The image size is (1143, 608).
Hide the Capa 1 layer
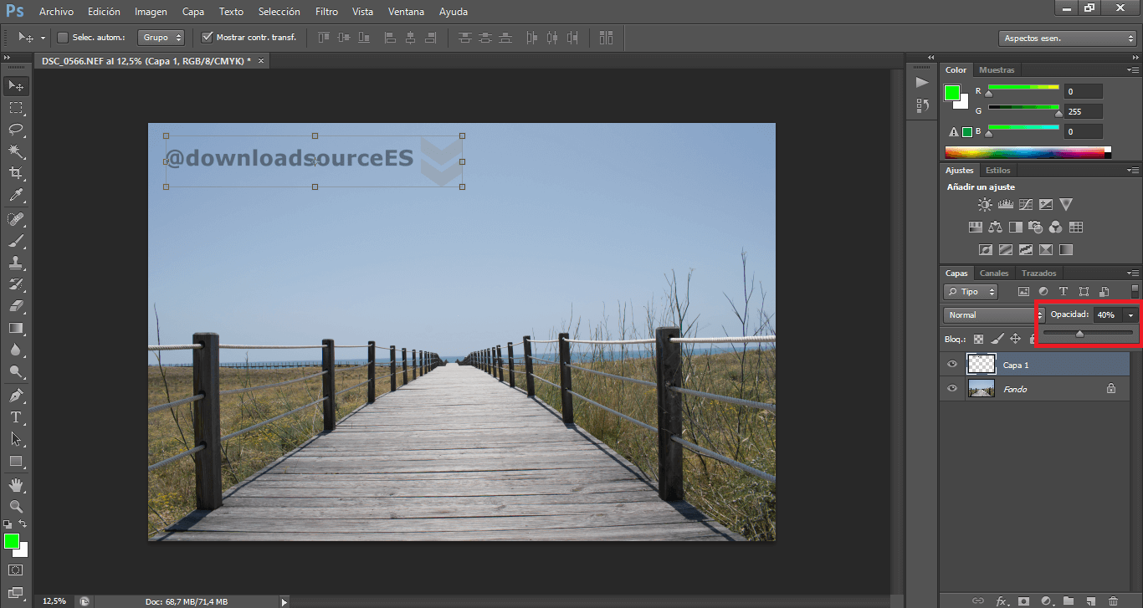[x=952, y=365]
